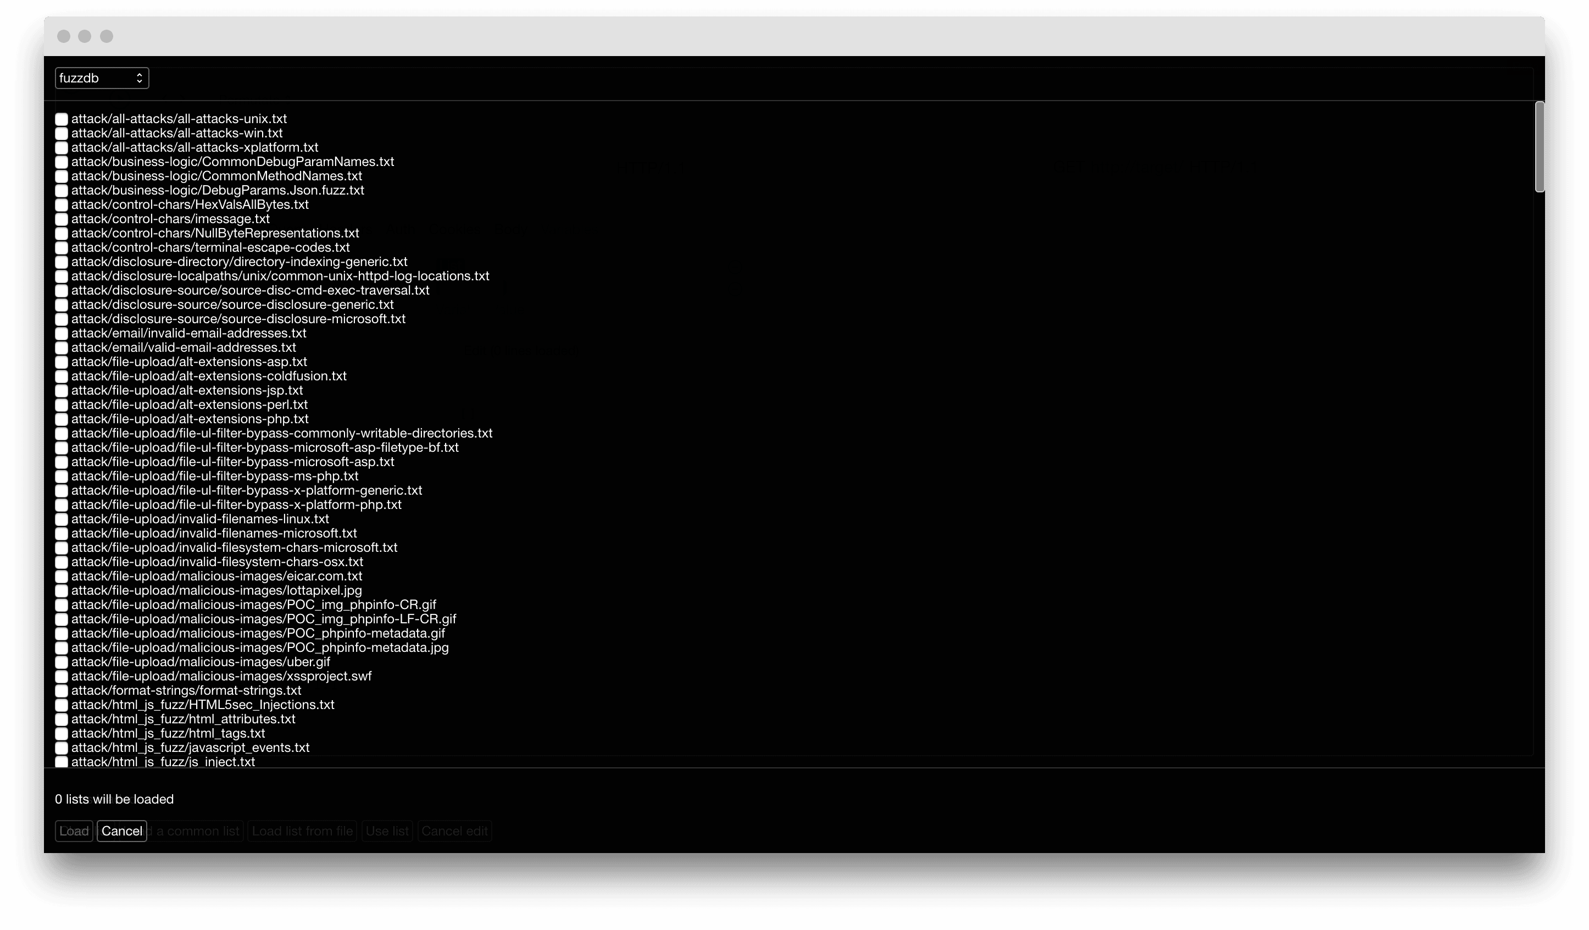Click the Load button

[74, 832]
